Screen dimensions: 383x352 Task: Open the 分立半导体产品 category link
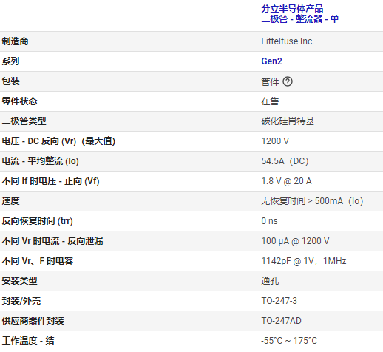coord(292,9)
